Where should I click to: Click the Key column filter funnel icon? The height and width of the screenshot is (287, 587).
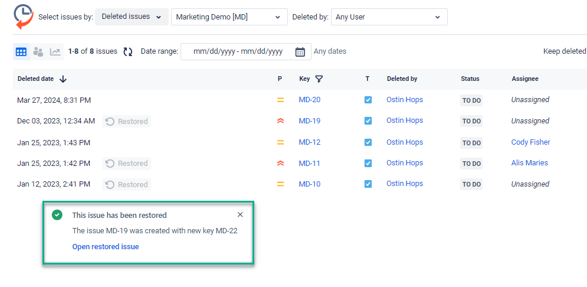coord(319,79)
